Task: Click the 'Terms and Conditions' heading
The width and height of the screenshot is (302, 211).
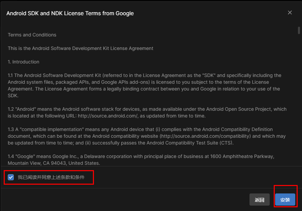Action: 32,35
